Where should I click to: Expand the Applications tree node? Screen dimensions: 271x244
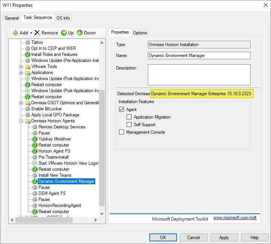tap(22, 73)
